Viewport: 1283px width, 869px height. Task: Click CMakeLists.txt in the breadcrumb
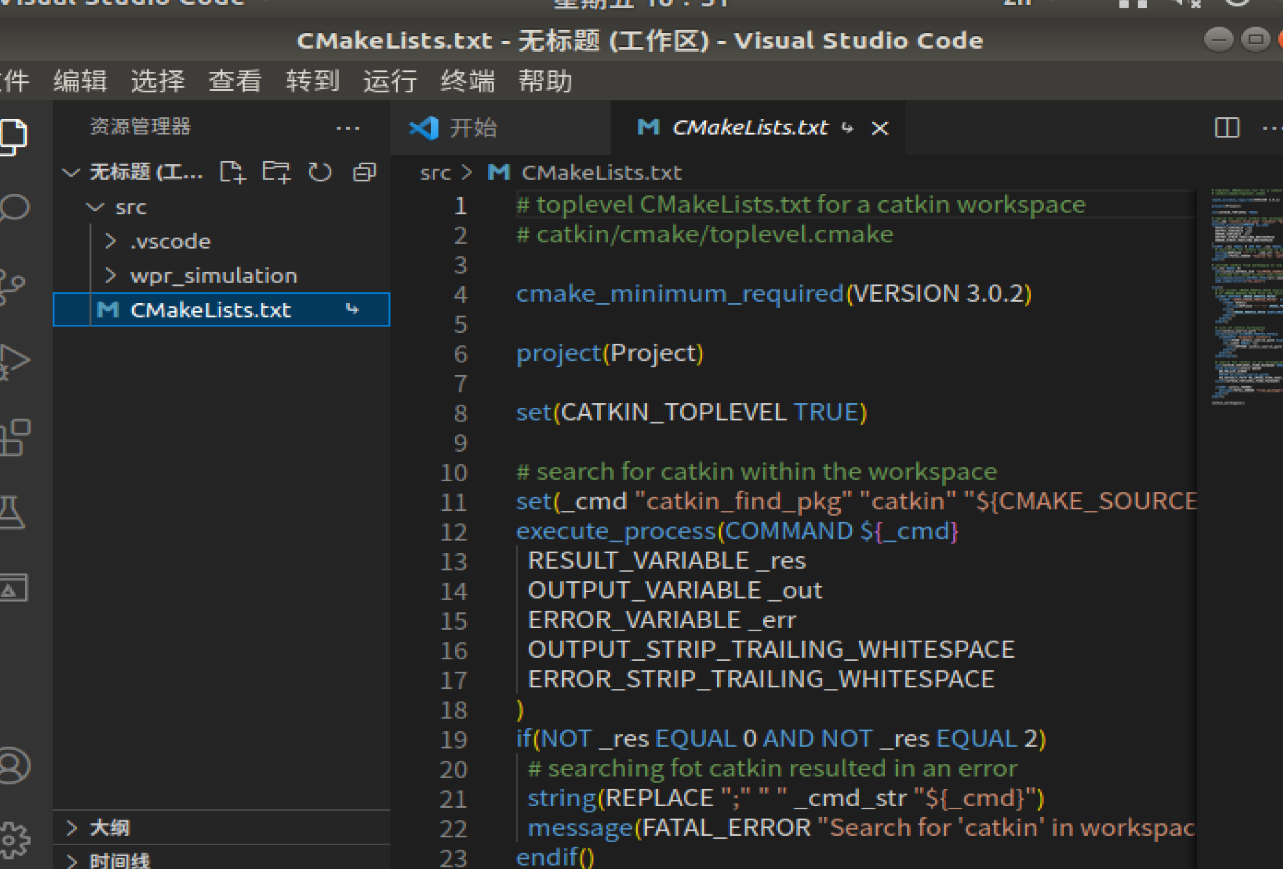602,173
